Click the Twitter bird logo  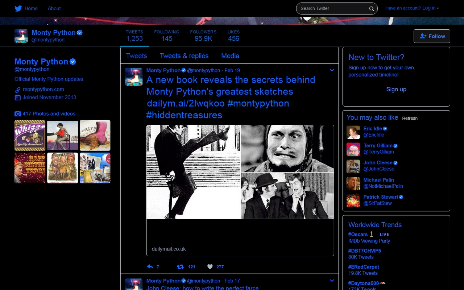click(x=18, y=8)
